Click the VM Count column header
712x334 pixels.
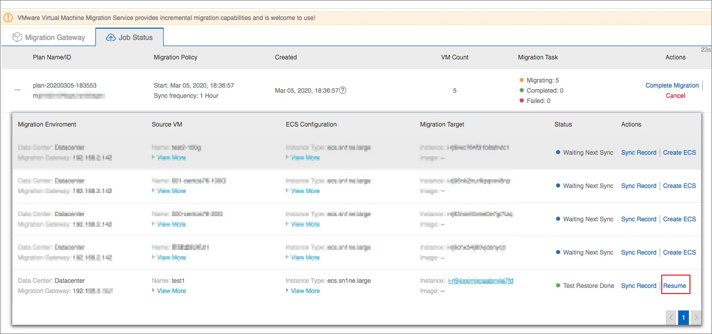coord(454,57)
